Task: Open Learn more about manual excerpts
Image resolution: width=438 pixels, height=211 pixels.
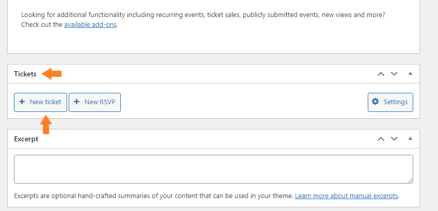Action: click(x=347, y=196)
